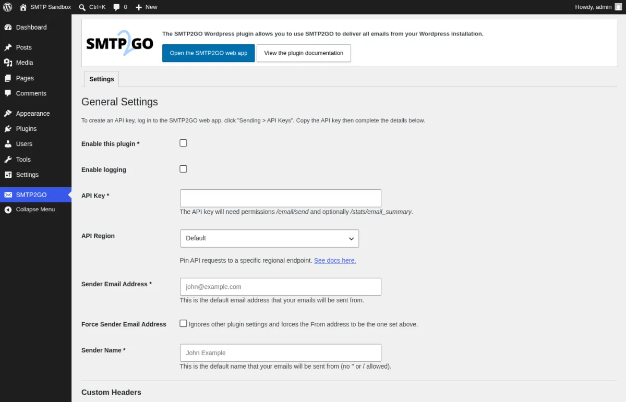Click the General Settings heading
Viewport: 626px width, 402px height.
[119, 102]
